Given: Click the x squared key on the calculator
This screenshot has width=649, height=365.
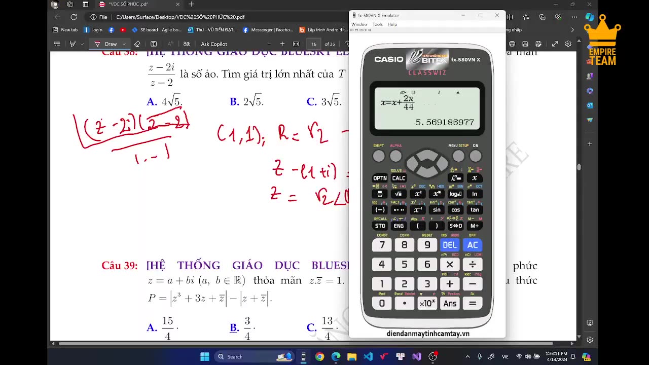Looking at the screenshot, I should (x=418, y=194).
